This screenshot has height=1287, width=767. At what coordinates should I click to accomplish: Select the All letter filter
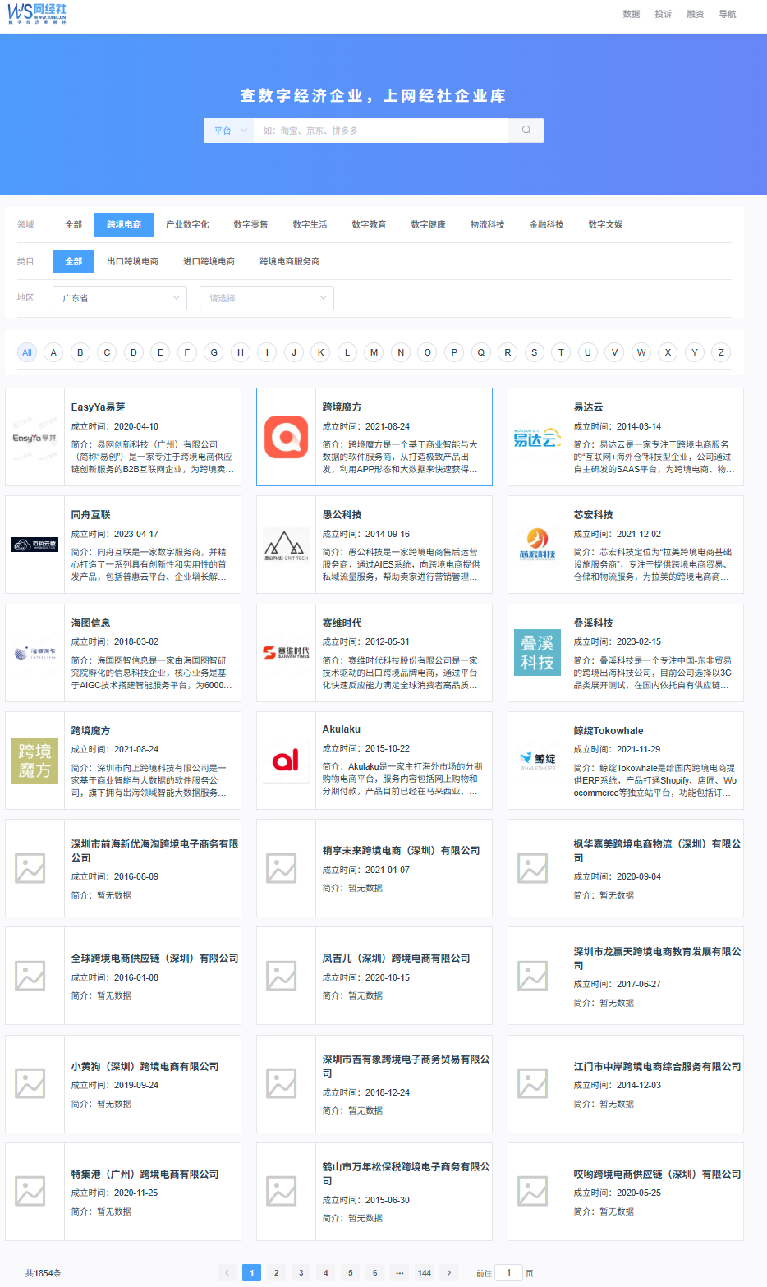27,352
